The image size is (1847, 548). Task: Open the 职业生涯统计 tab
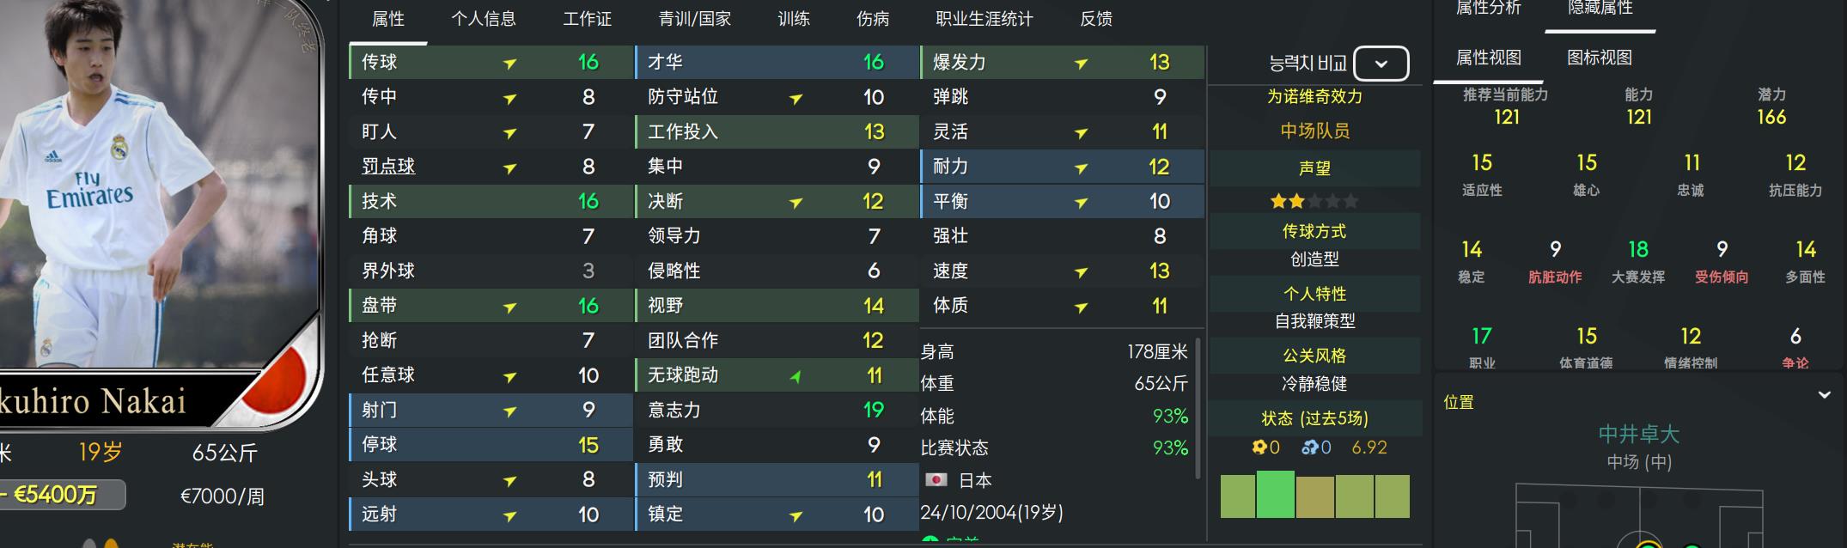pyautogui.click(x=984, y=19)
